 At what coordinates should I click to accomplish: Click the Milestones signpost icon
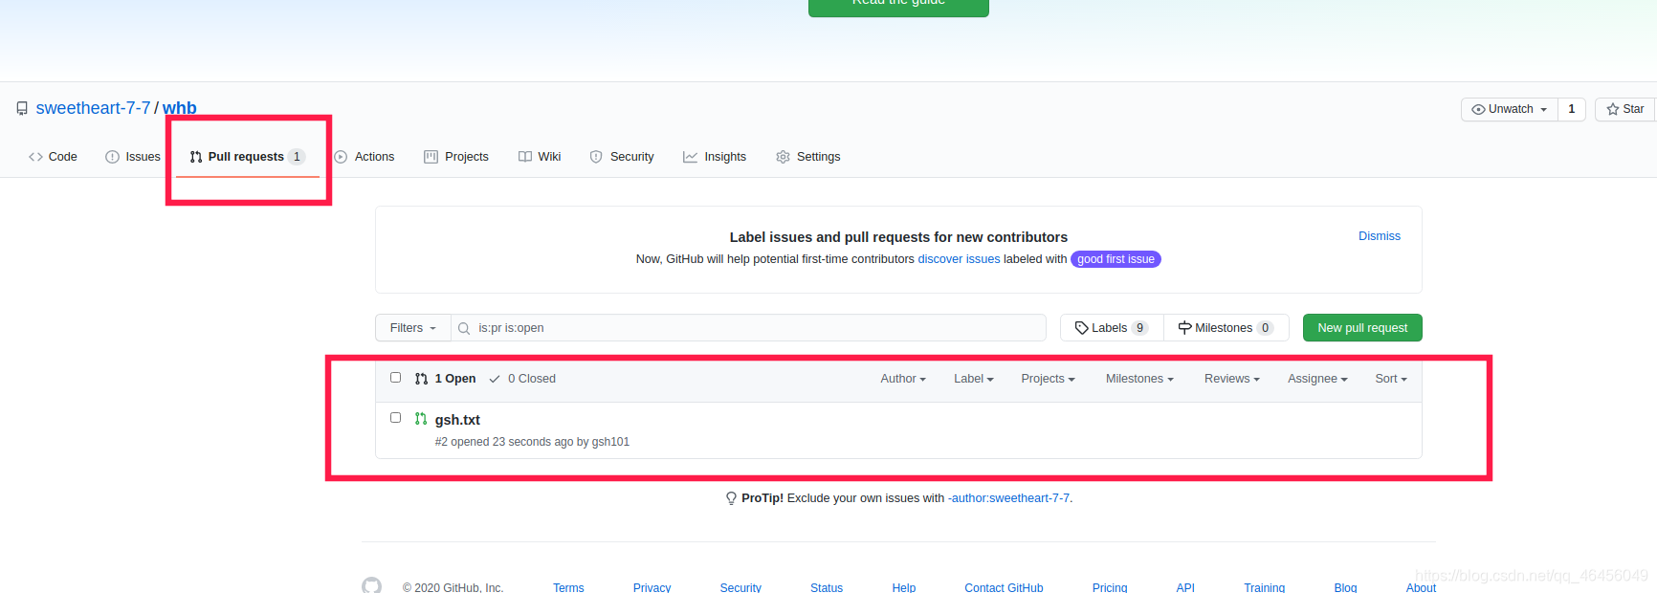pyautogui.click(x=1185, y=328)
